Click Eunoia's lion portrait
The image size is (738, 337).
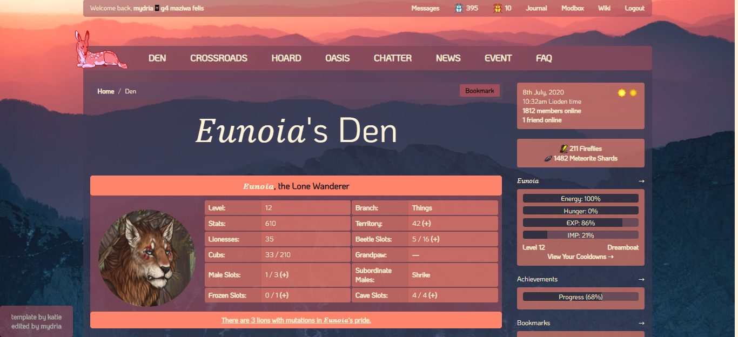tap(147, 259)
